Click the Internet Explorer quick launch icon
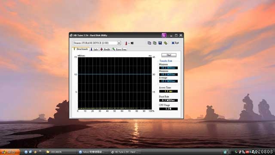This screenshot has width=275, height=155. 26,152
